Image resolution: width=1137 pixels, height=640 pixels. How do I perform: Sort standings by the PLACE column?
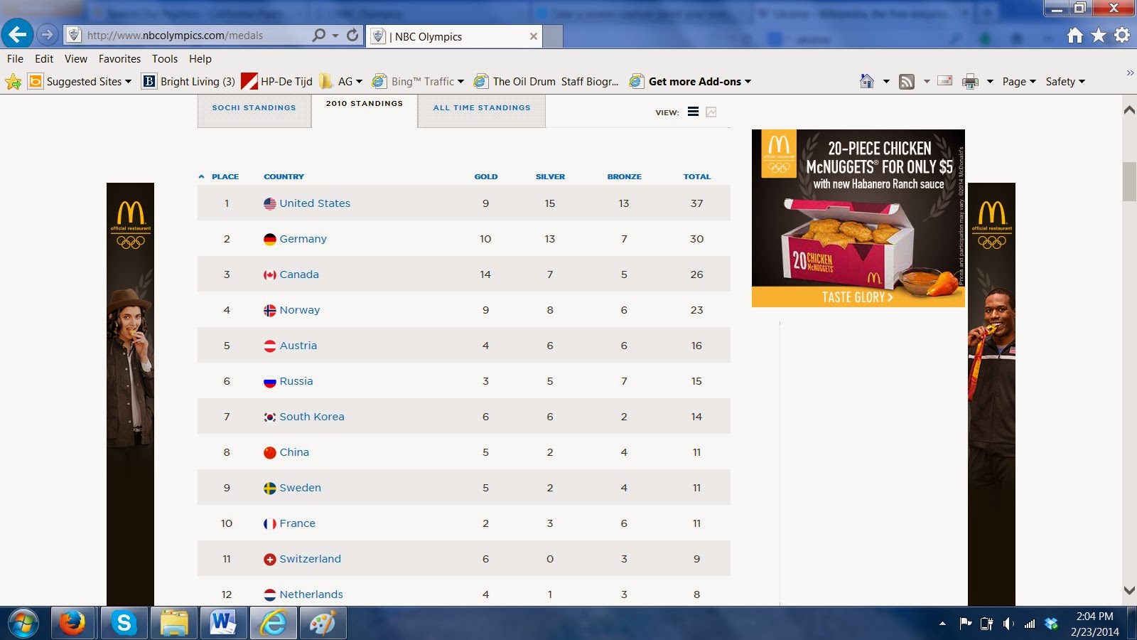pyautogui.click(x=225, y=176)
